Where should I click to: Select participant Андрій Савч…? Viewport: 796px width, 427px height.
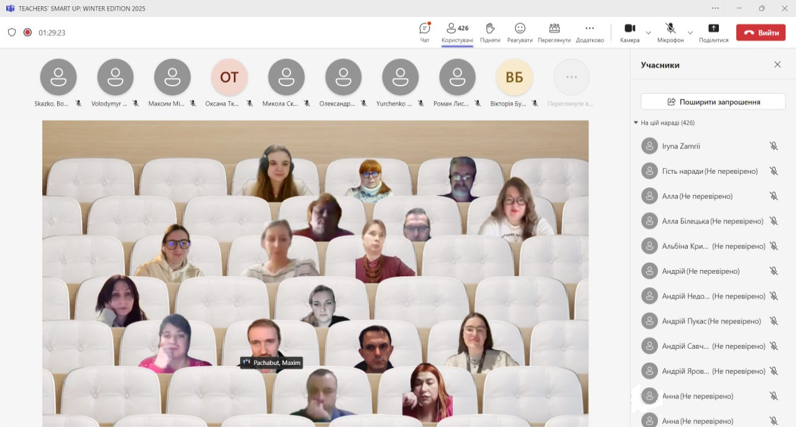[710, 346]
